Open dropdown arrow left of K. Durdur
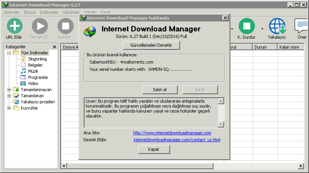 pos(232,29)
